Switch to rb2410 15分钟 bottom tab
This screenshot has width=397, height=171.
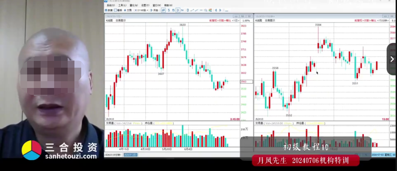(x=113, y=155)
